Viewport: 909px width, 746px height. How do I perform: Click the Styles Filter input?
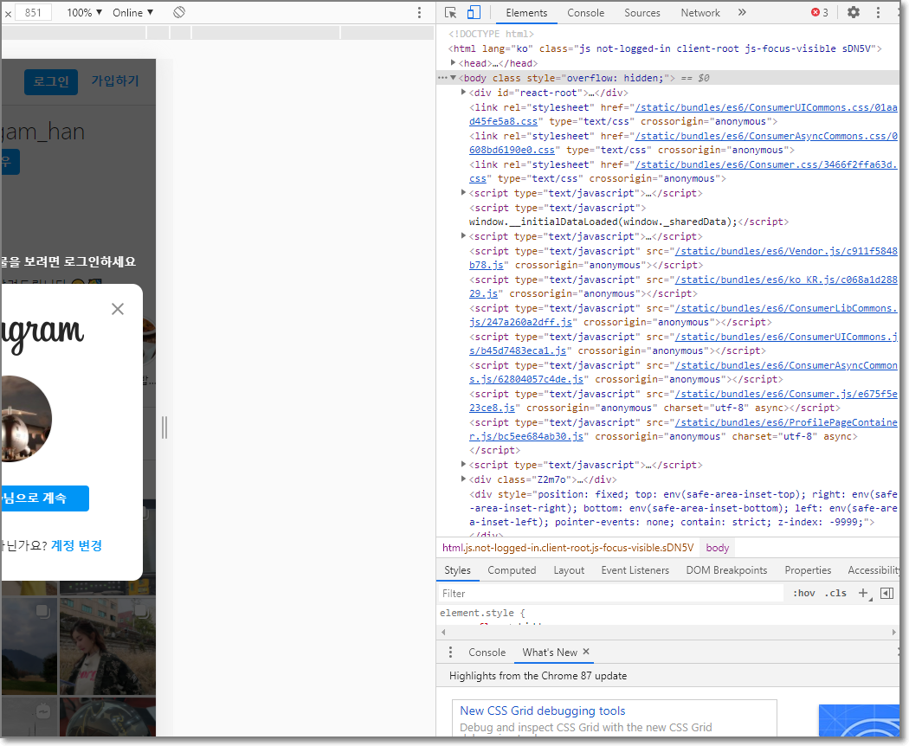pyautogui.click(x=610, y=593)
